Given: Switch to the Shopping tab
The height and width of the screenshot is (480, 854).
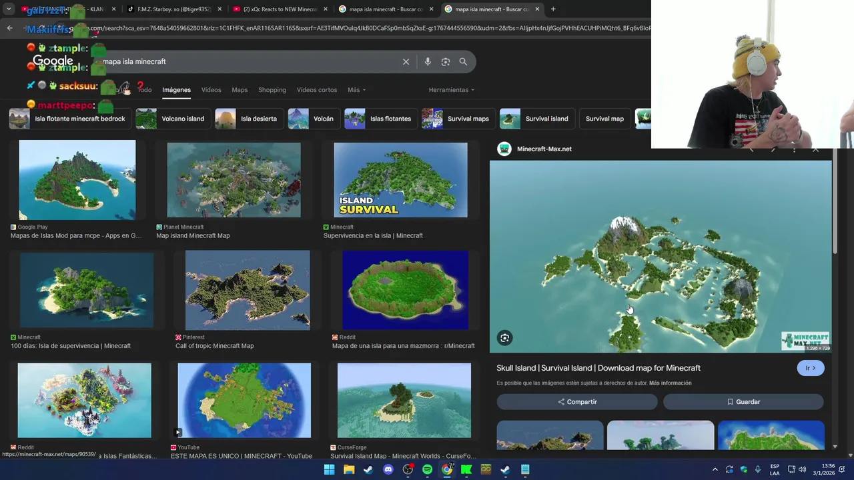Looking at the screenshot, I should point(272,90).
